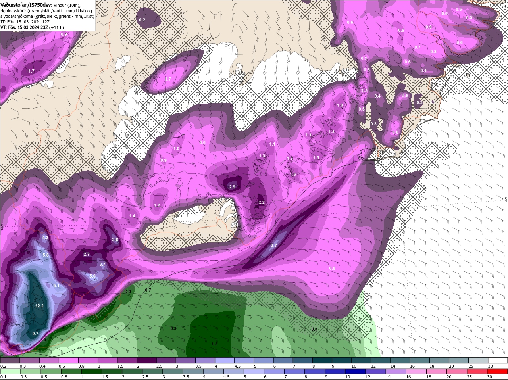Click the 2.2 value label on map
This screenshot has height=380, width=508.
(262, 202)
